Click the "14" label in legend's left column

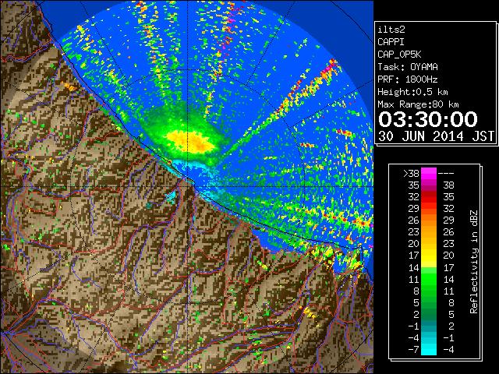click(x=414, y=268)
